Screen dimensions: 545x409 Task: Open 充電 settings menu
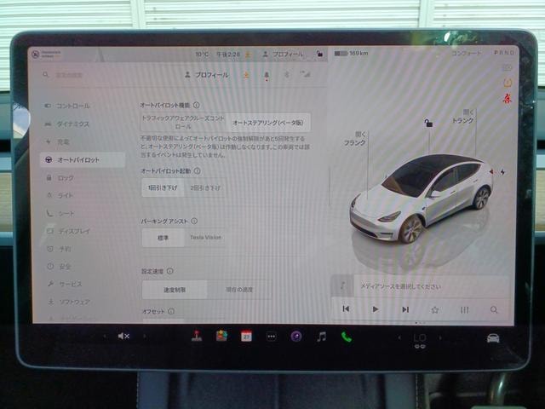(83, 141)
